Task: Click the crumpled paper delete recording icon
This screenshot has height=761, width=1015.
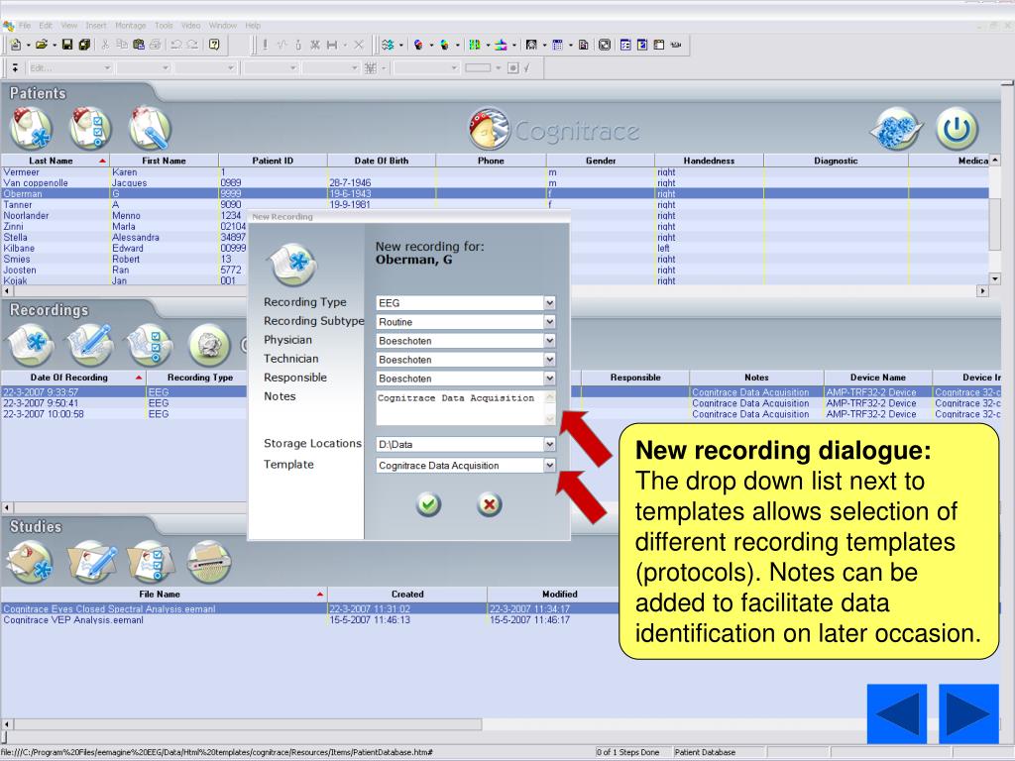Action: pos(209,345)
